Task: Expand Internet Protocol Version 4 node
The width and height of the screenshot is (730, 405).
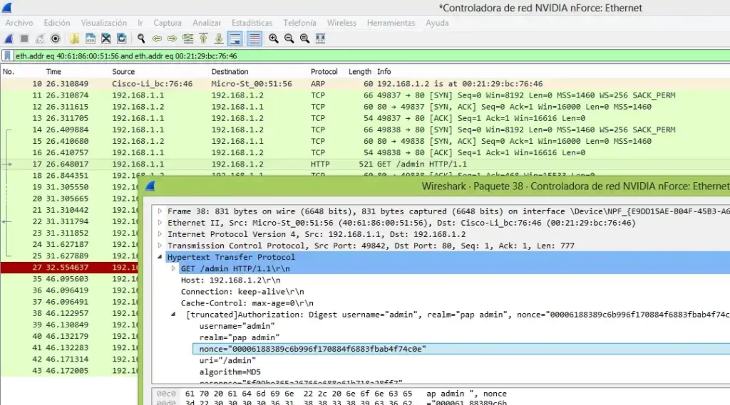Action: click(x=160, y=234)
